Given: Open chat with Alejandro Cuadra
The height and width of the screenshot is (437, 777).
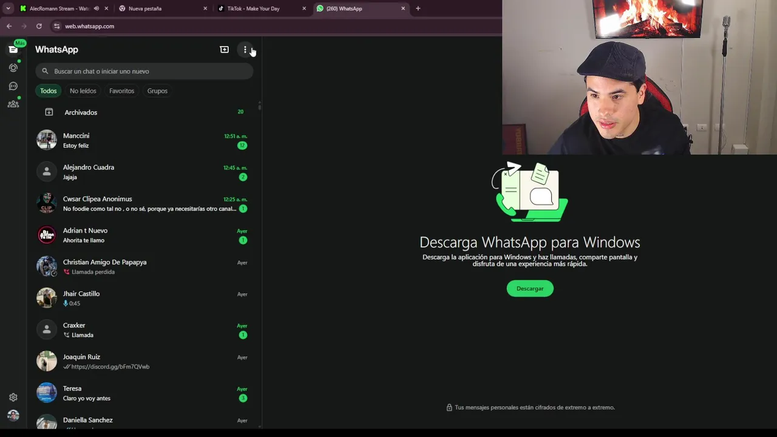Looking at the screenshot, I should click(144, 172).
